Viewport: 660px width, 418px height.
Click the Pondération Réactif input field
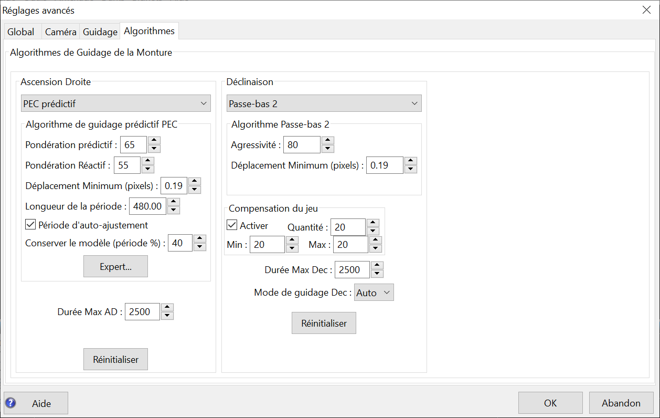127,165
